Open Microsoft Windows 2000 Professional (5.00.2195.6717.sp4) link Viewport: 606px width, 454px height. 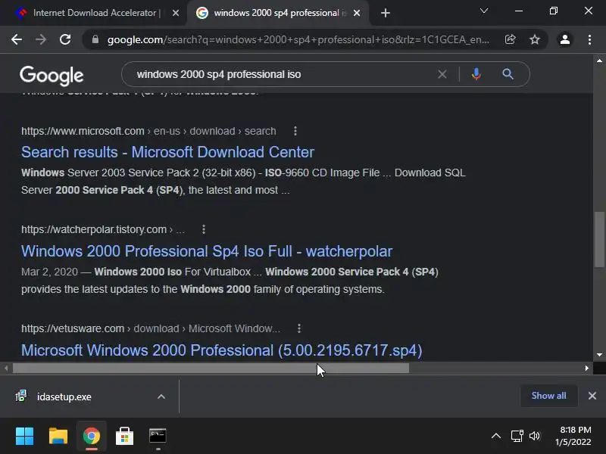click(221, 350)
